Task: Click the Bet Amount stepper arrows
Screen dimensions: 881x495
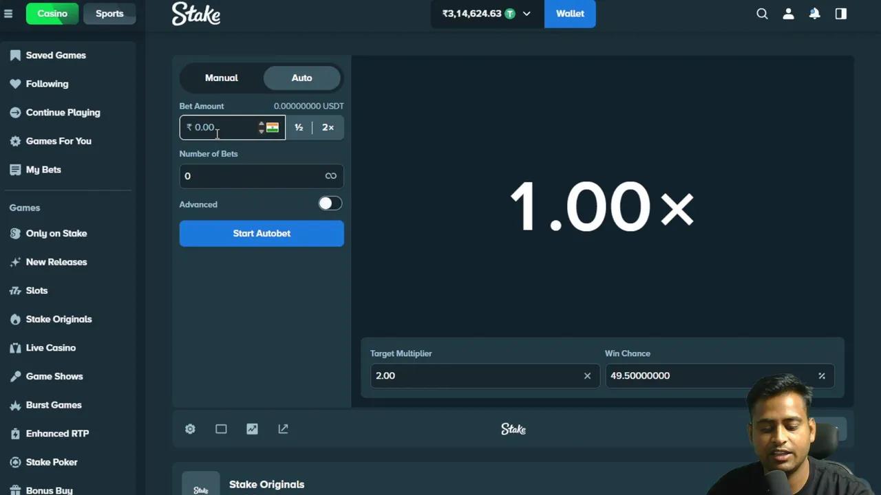Action: point(262,127)
